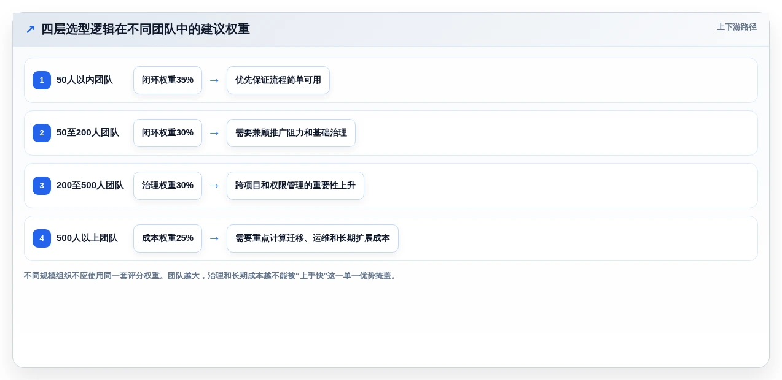Click the title 四层选型逻辑在不同团队中的建议权重

pos(146,29)
